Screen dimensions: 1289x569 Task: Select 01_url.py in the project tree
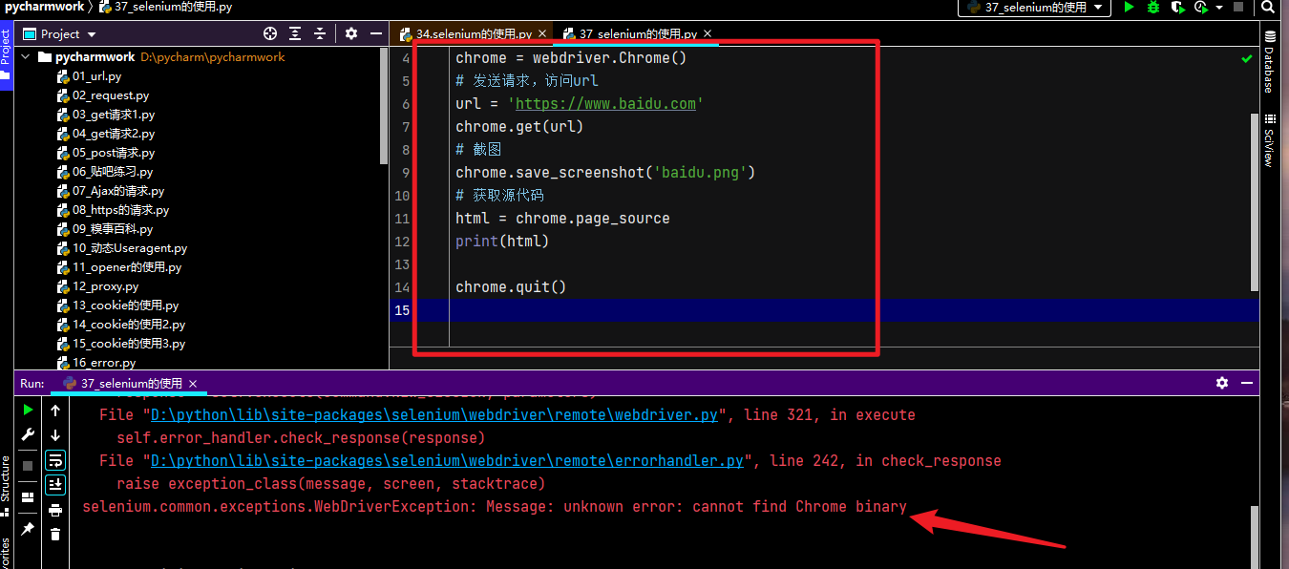(96, 76)
